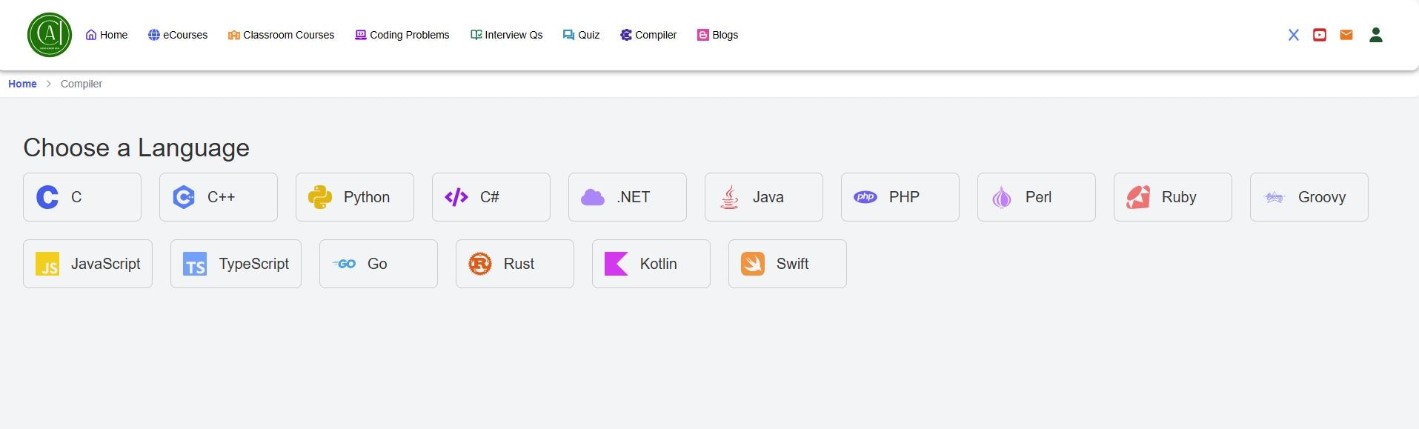1419x429 pixels.
Task: Click the Ruby label text
Action: (1179, 197)
